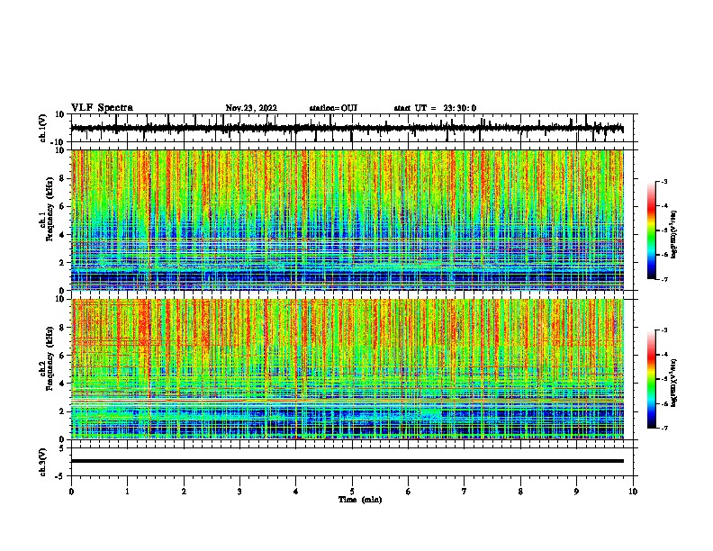Click the '2' kHz tick on ch.2 frequency axis
The height and width of the screenshot is (551, 713).
[x=63, y=411]
